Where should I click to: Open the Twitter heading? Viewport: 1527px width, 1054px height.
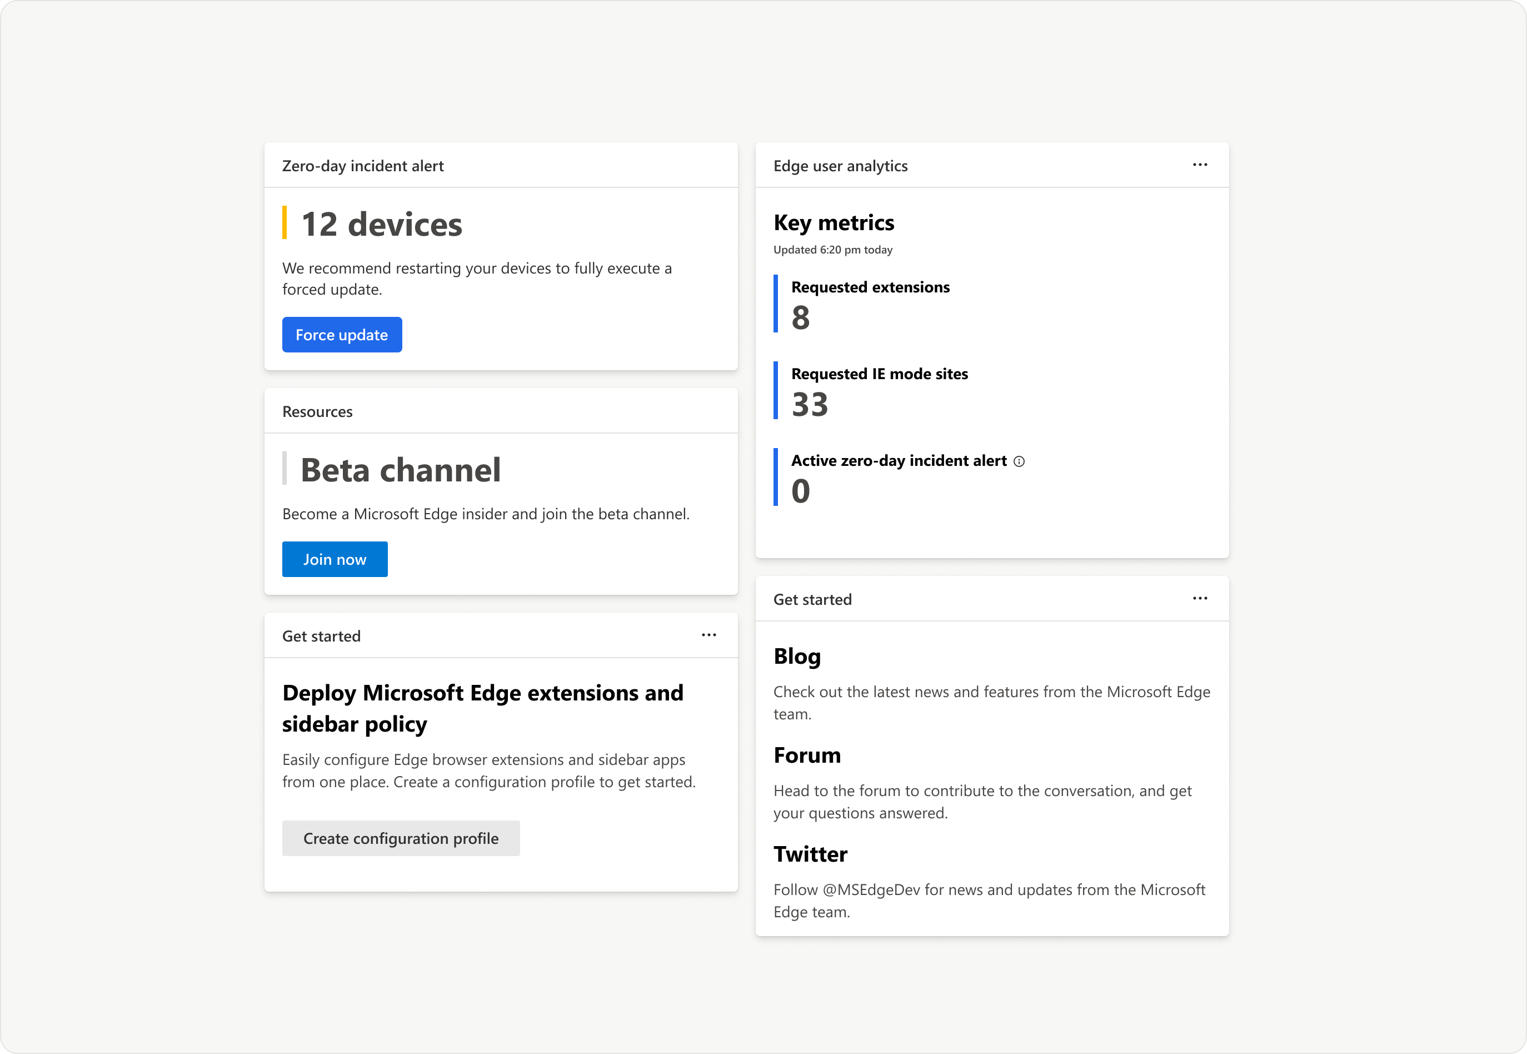(x=811, y=854)
